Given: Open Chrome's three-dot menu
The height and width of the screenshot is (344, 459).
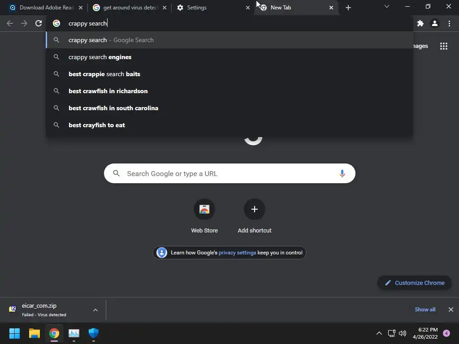Looking at the screenshot, I should 449,23.
